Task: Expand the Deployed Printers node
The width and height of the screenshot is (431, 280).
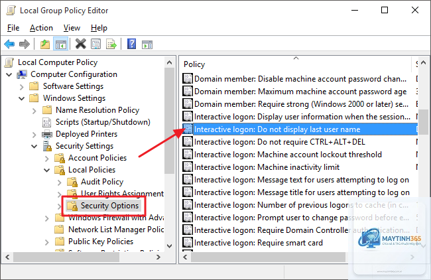Action: pos(34,135)
